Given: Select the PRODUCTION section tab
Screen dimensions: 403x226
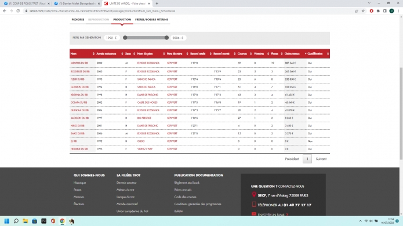Looking at the screenshot, I should (x=122, y=20).
